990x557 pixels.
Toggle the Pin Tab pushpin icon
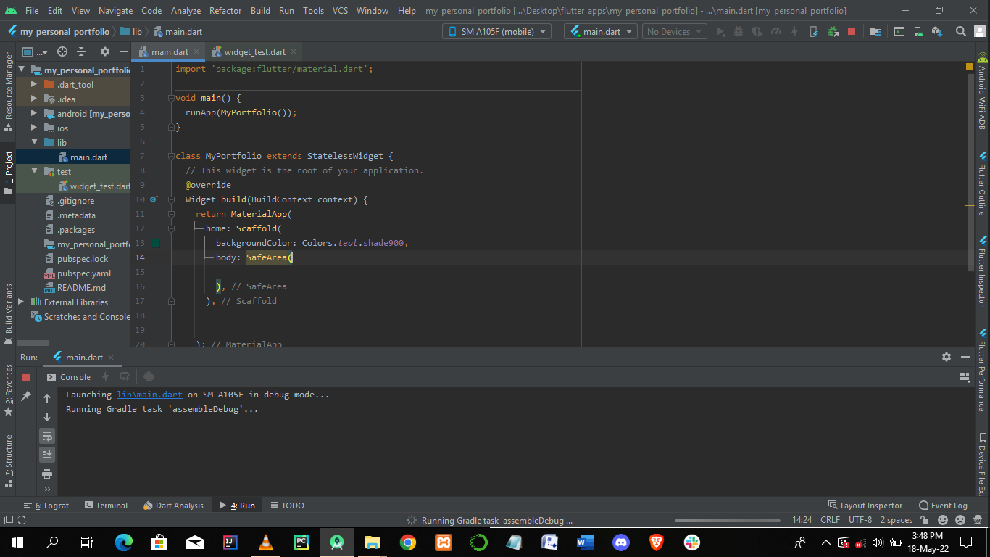(26, 396)
